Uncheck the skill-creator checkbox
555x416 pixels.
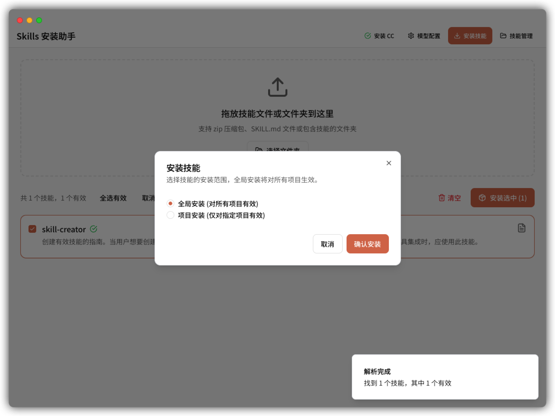32,229
